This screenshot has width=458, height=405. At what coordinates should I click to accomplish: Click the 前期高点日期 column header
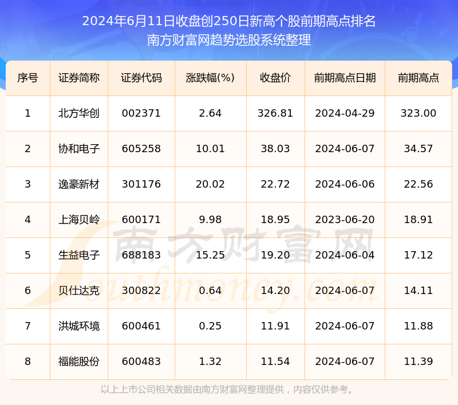345,78
